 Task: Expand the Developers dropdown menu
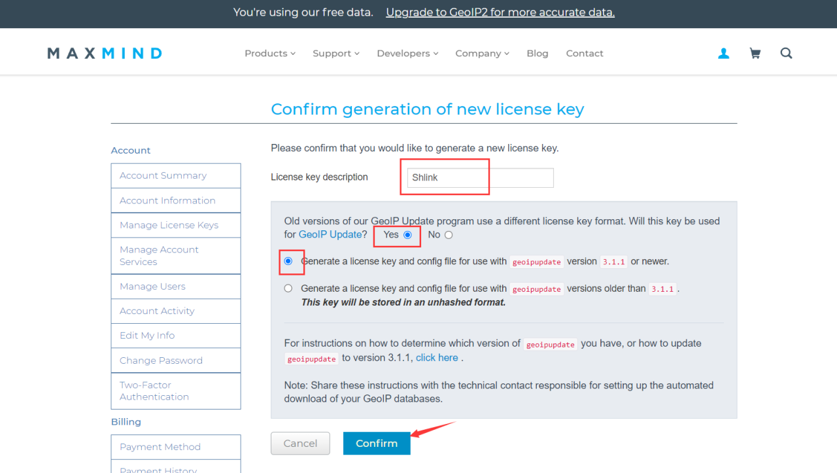pos(407,54)
